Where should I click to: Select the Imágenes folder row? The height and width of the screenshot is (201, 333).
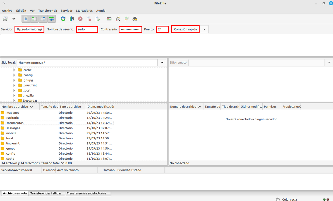click(57, 113)
